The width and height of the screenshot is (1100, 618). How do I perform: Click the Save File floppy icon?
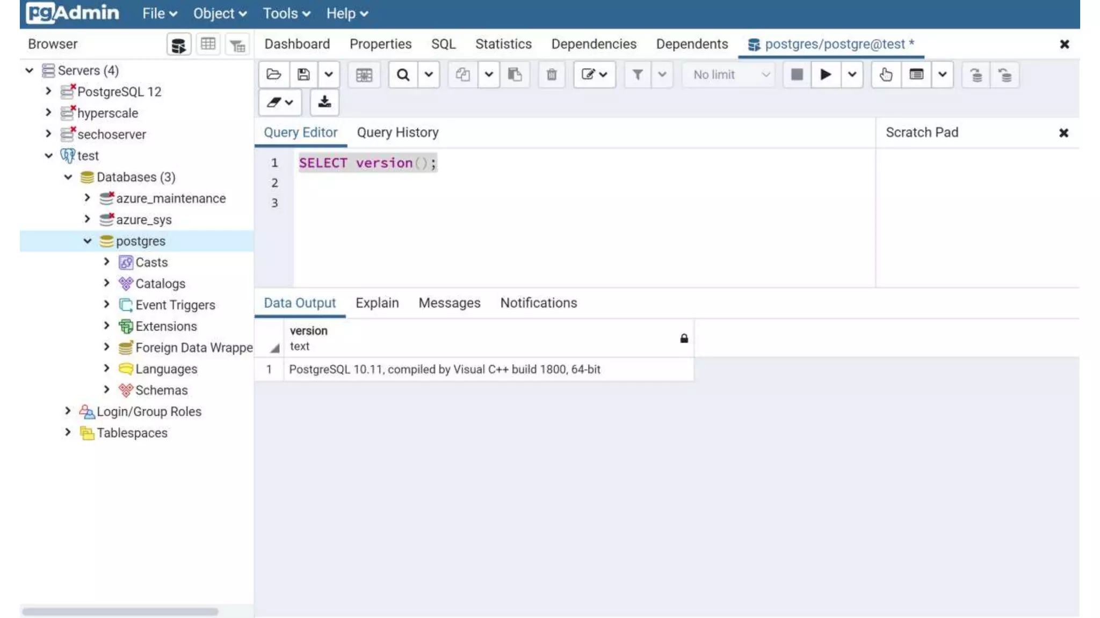tap(303, 75)
